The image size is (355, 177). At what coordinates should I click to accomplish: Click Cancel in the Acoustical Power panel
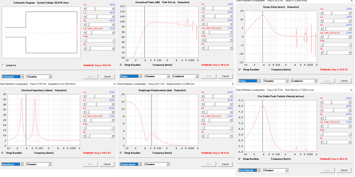225,76
